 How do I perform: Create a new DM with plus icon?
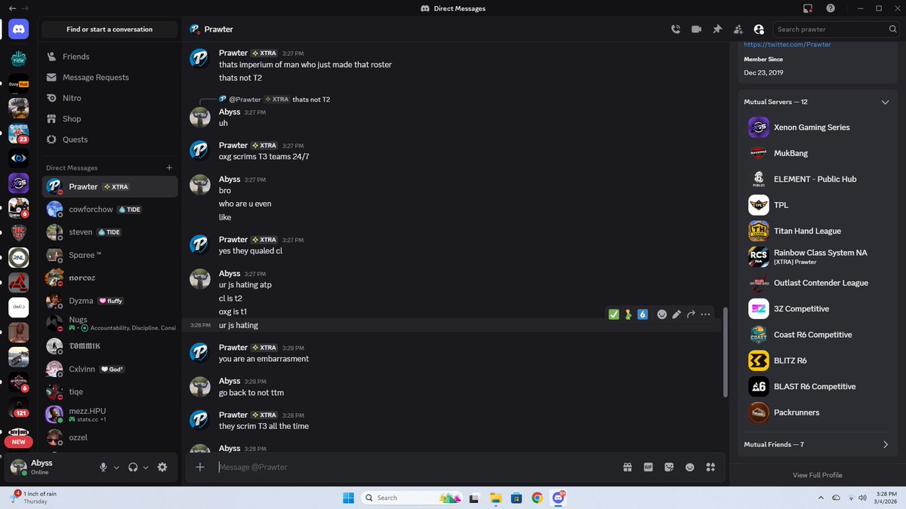tap(169, 168)
